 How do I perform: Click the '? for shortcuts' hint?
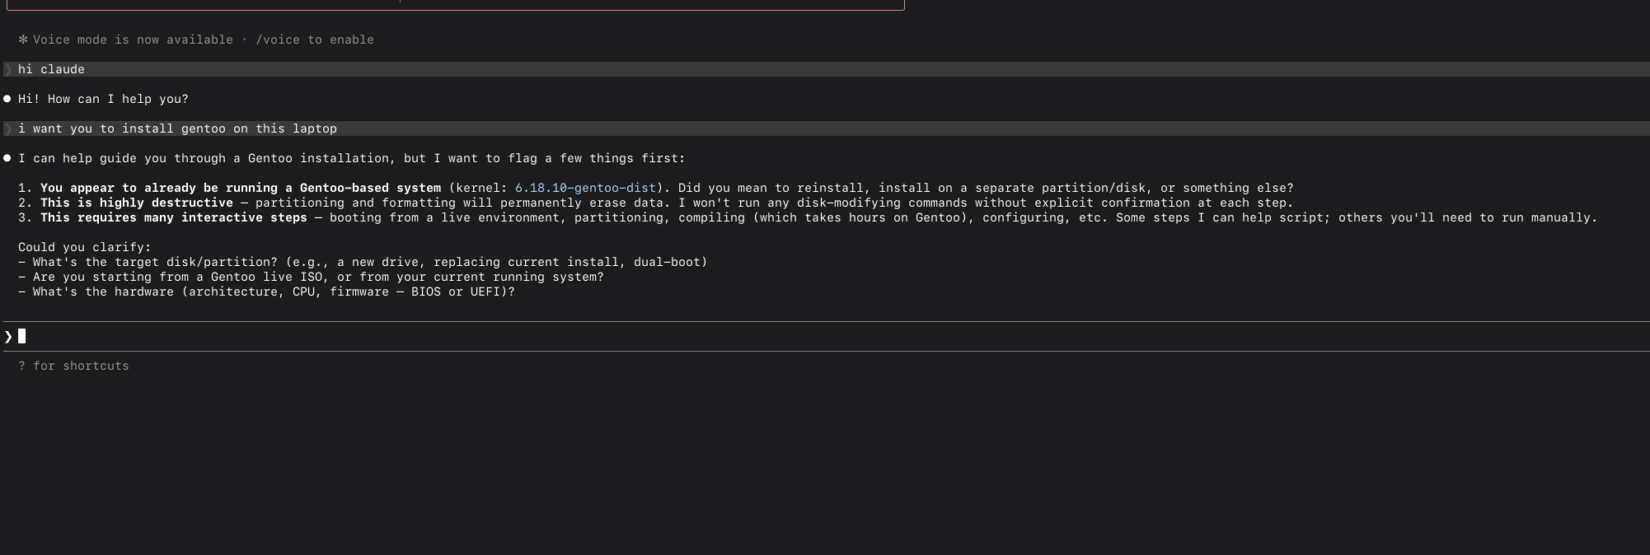[x=73, y=366]
